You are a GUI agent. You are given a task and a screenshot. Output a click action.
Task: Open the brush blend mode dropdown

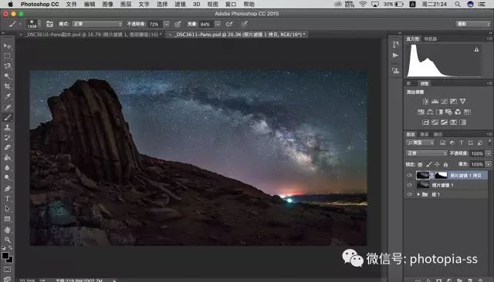[x=97, y=24]
